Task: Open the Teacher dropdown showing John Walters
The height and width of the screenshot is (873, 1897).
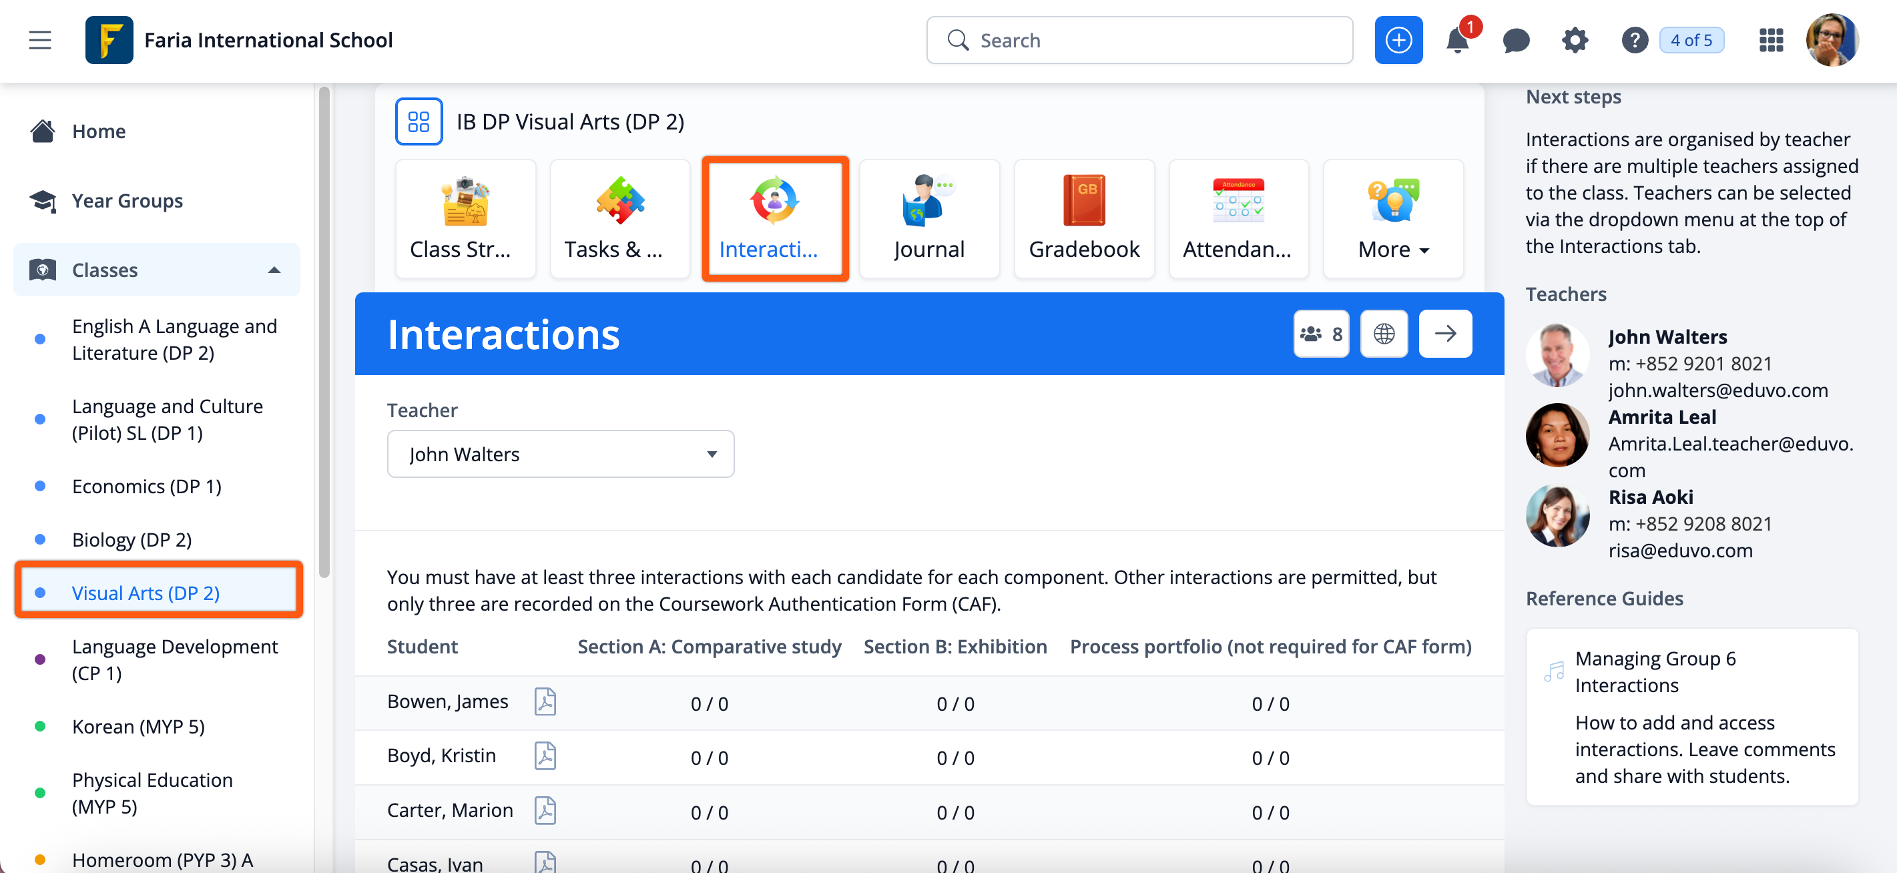Action: (561, 454)
